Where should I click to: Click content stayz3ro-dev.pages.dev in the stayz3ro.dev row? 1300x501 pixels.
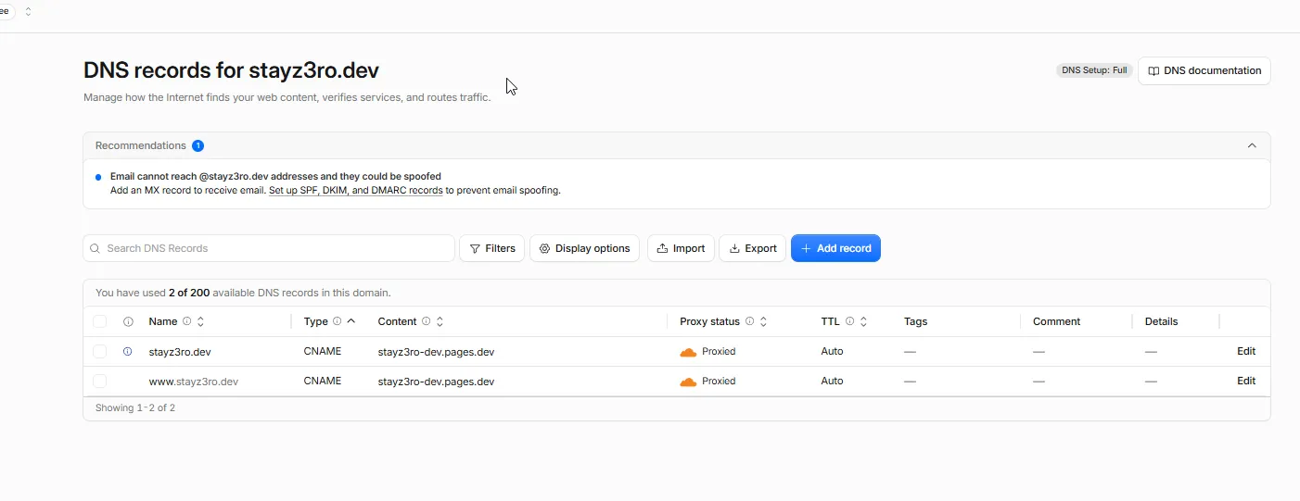[x=436, y=352]
